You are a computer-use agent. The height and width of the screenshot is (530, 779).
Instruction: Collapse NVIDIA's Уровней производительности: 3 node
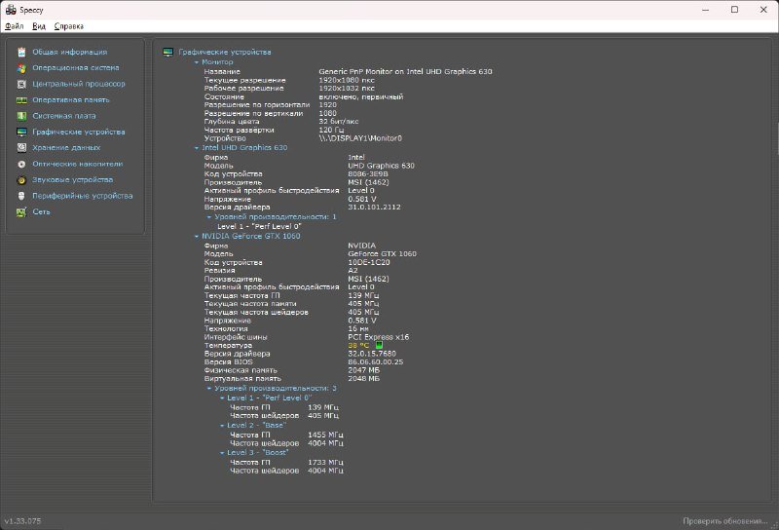click(x=209, y=389)
